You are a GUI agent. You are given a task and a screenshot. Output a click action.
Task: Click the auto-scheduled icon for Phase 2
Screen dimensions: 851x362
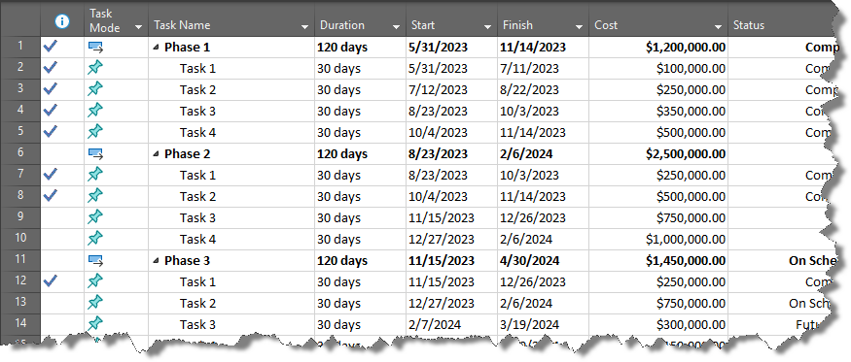pyautogui.click(x=95, y=154)
